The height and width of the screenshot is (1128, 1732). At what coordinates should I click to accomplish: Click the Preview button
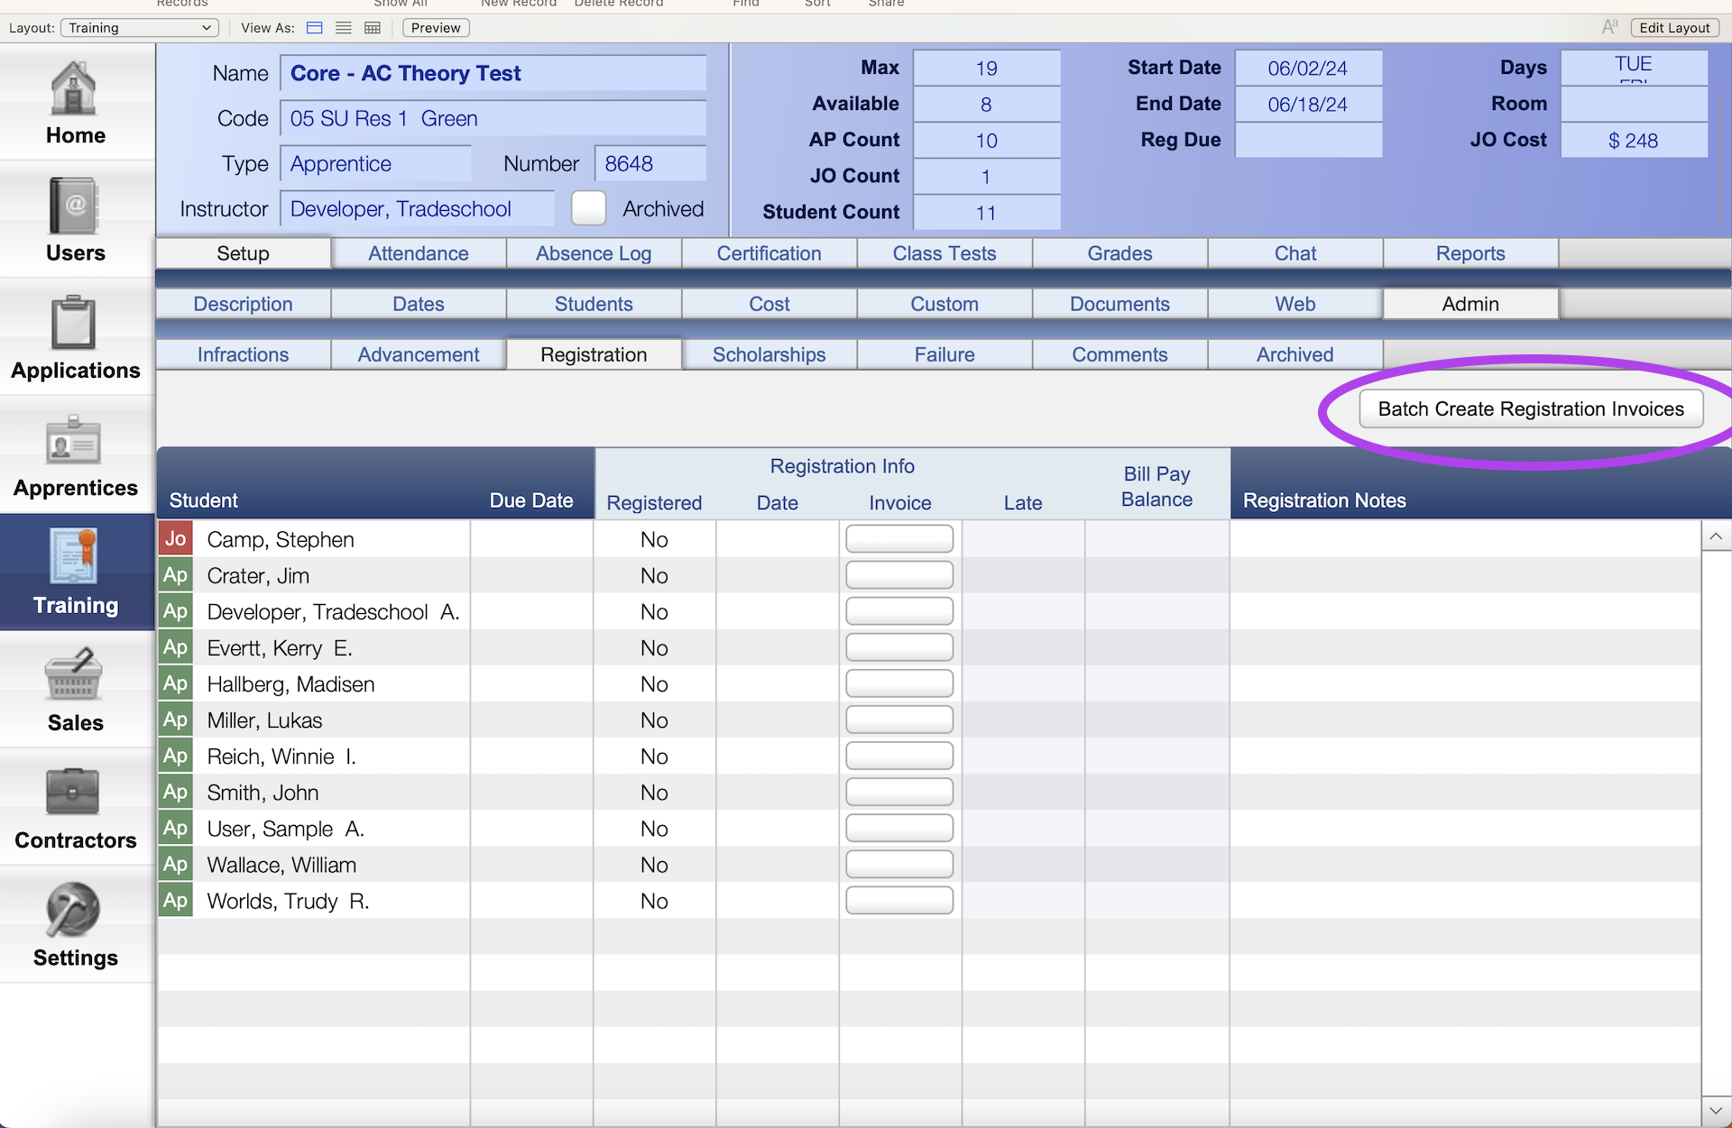coord(434,24)
